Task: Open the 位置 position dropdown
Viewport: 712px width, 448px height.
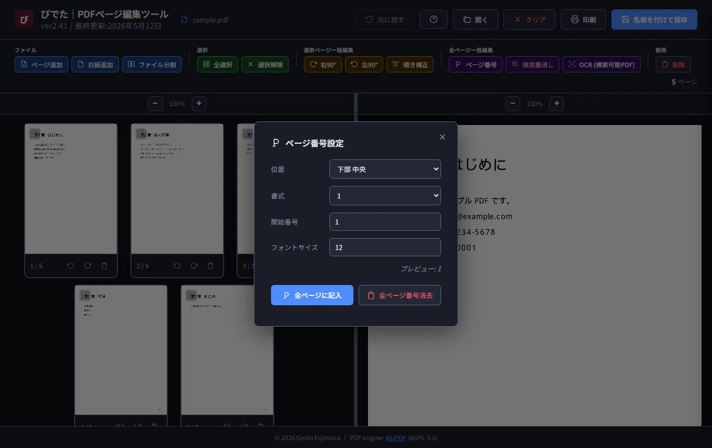Action: 385,169
